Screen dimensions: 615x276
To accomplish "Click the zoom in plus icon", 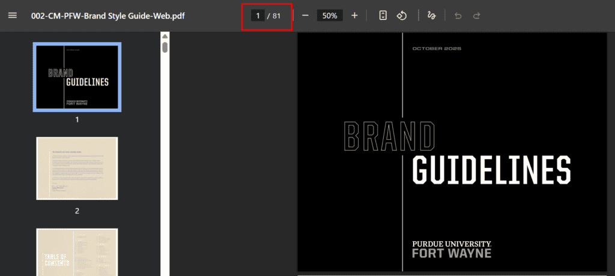I will (354, 16).
